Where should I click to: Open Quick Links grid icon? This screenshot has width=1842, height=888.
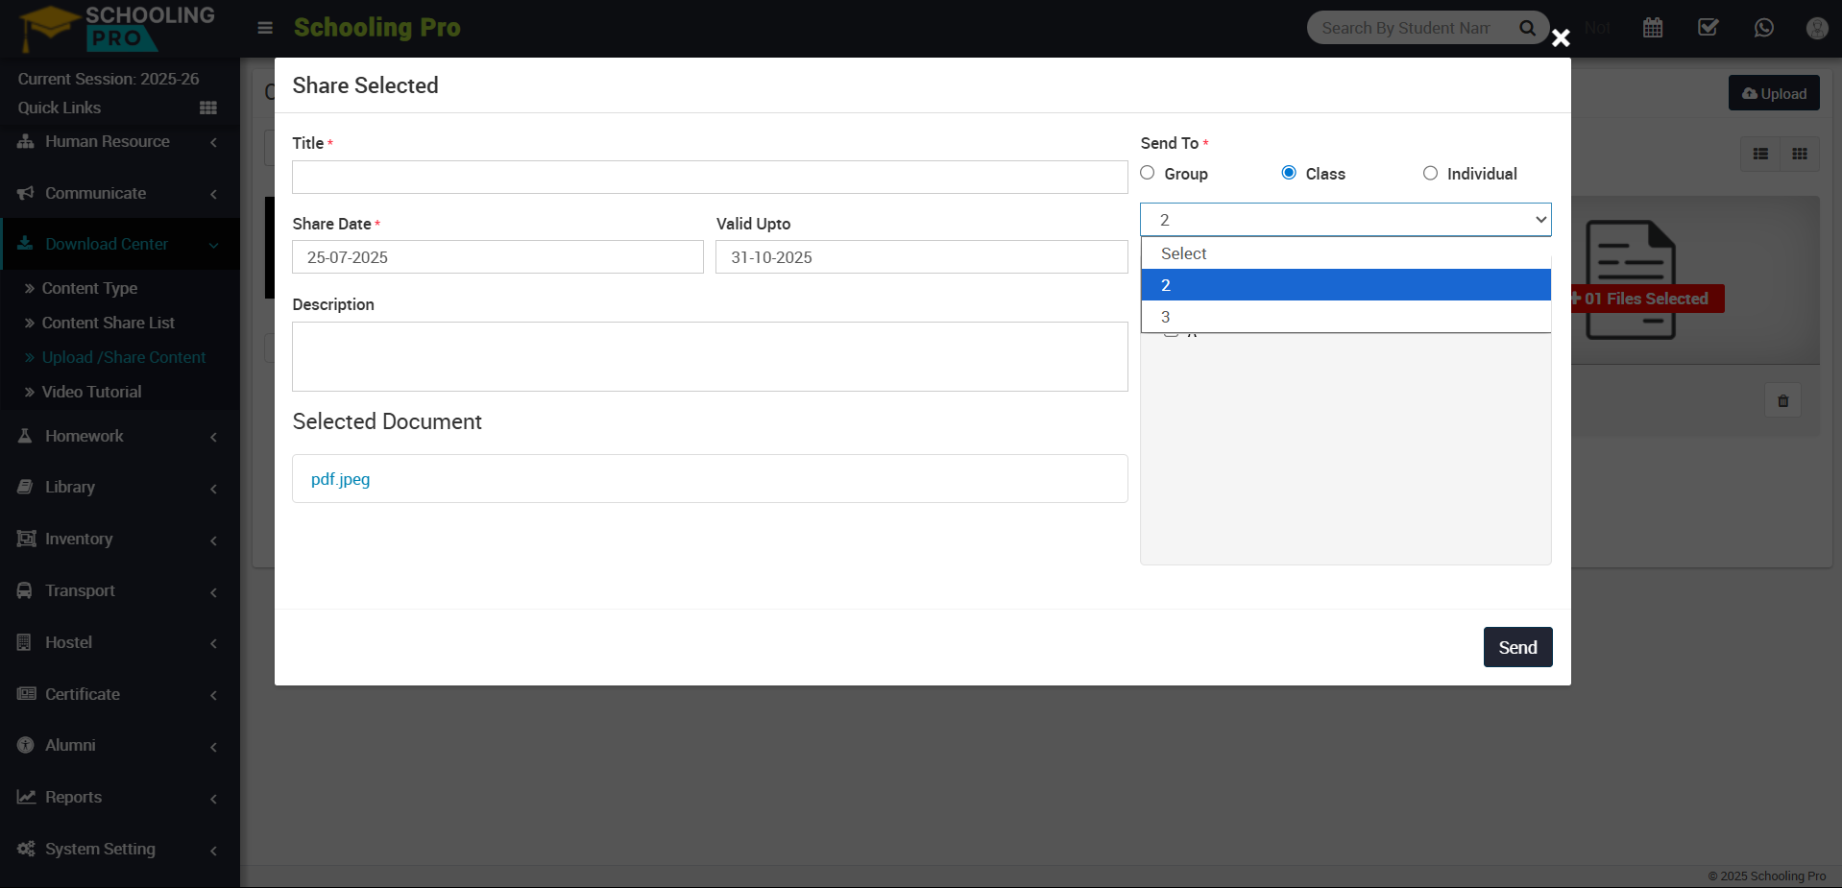coord(208,108)
